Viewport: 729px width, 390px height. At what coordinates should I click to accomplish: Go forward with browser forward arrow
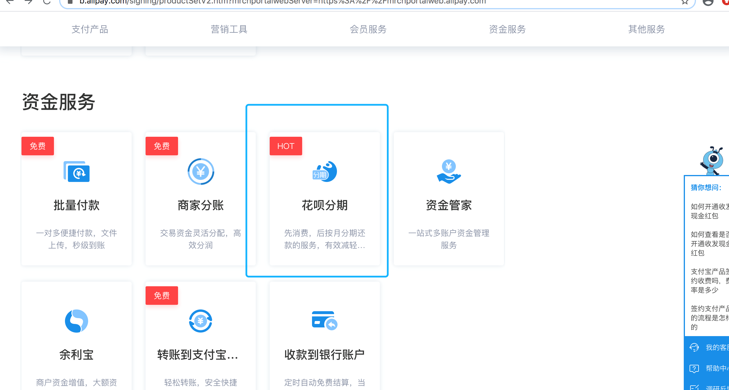pyautogui.click(x=28, y=2)
